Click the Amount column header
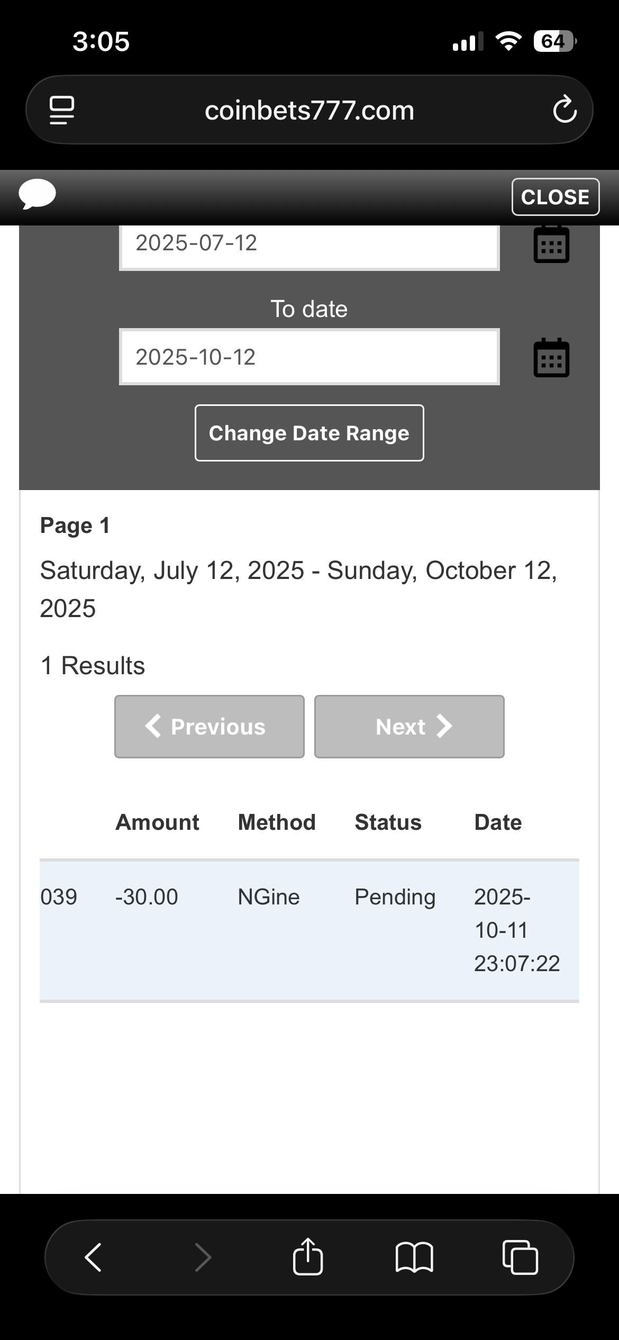619x1340 pixels. click(x=157, y=822)
